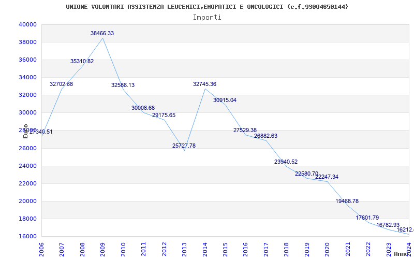Click the 2009 year axis label
This screenshot has height=259, width=414.
102,249
